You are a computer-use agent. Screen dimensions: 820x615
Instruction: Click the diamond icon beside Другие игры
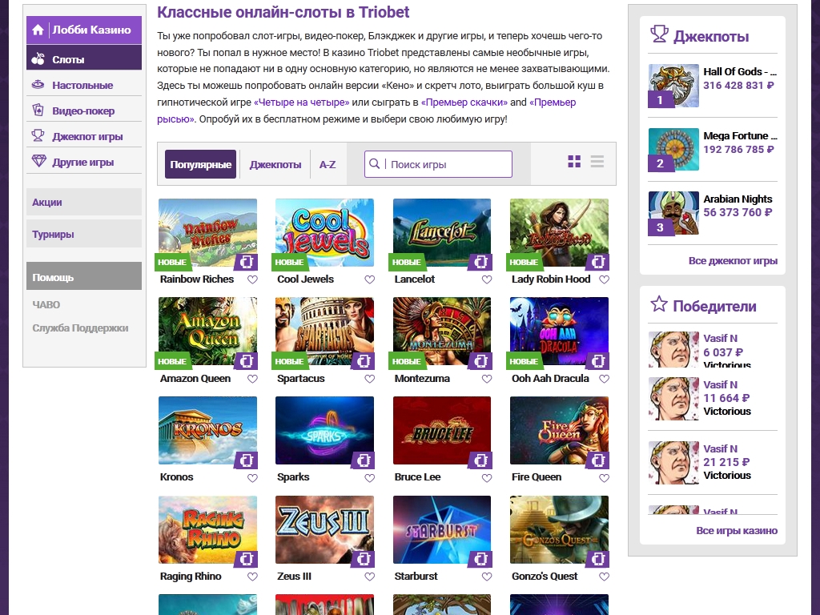[x=38, y=162]
